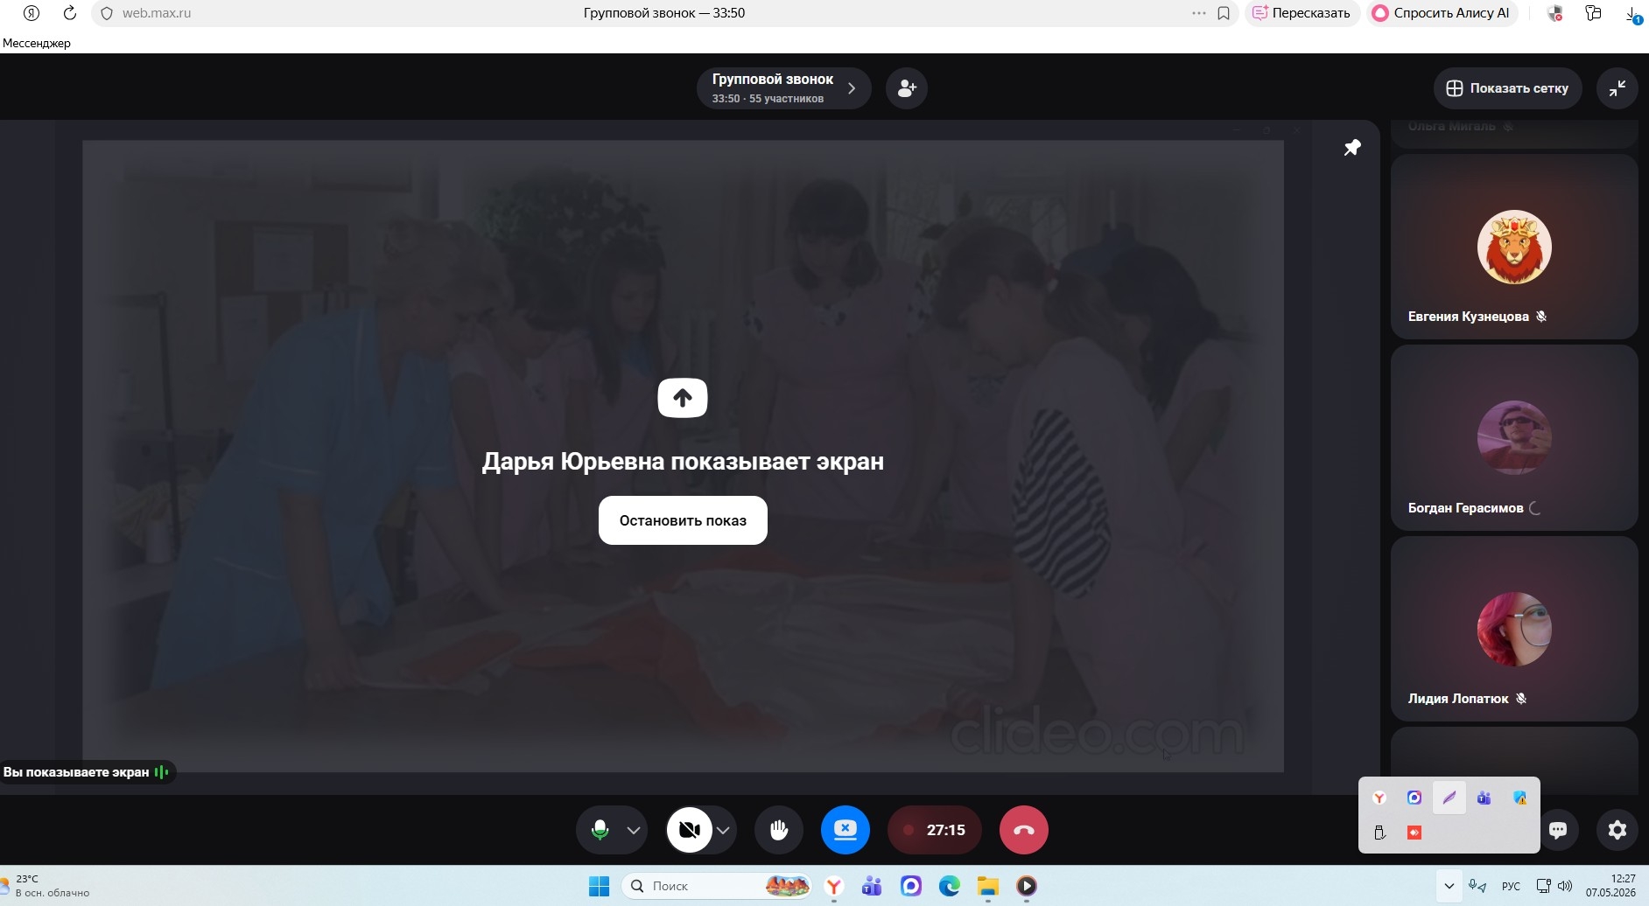This screenshot has width=1649, height=906.
Task: Select Евгения Кузнецова participant tile
Action: [x=1514, y=247]
